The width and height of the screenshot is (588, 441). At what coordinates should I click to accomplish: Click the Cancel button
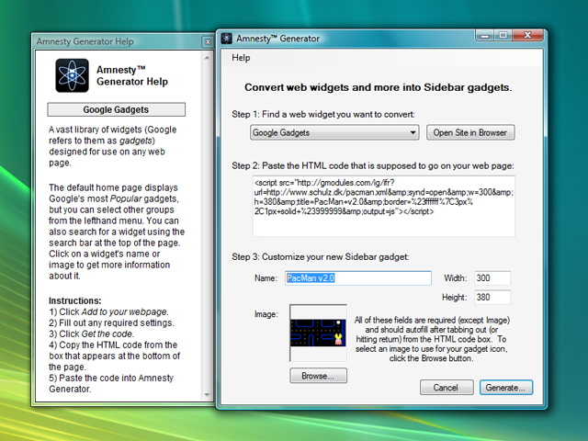447,388
